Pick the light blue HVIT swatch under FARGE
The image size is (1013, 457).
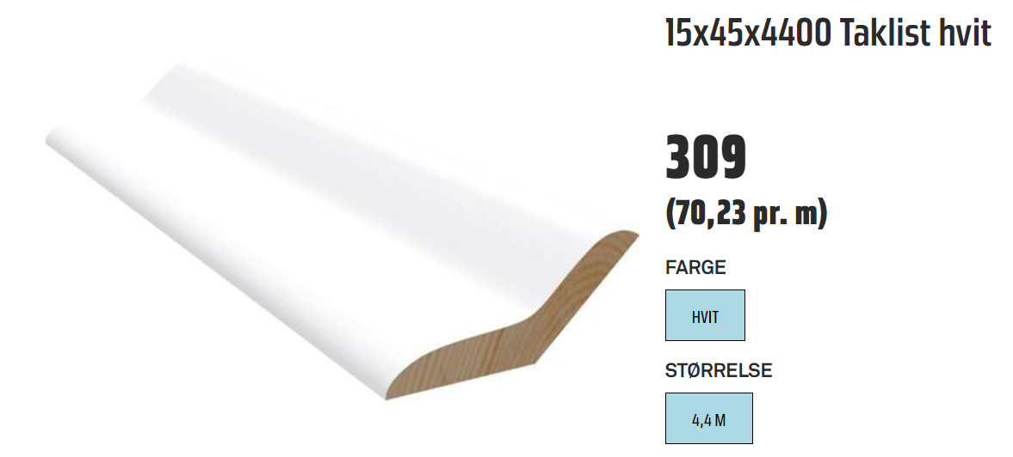coord(705,315)
